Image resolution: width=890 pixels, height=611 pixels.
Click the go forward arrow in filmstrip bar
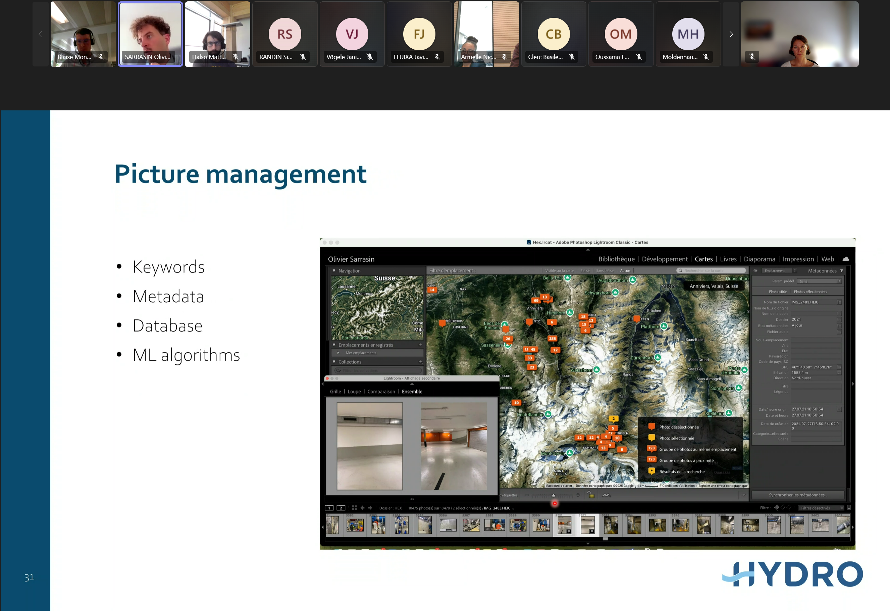(x=370, y=508)
